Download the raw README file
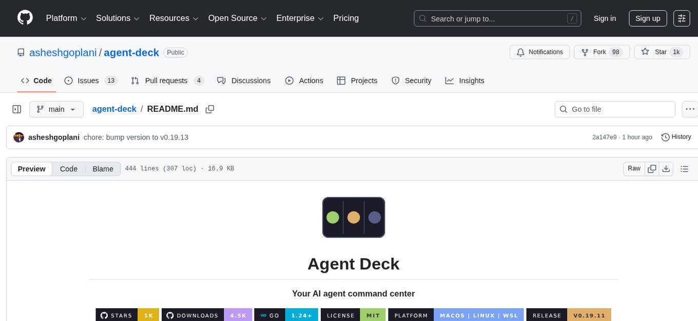Image resolution: width=698 pixels, height=321 pixels. 666,168
